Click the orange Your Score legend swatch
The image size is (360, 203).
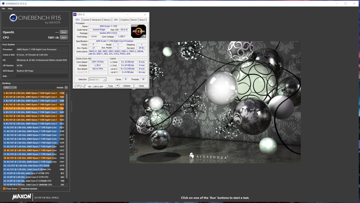pyautogui.click(x=4, y=189)
